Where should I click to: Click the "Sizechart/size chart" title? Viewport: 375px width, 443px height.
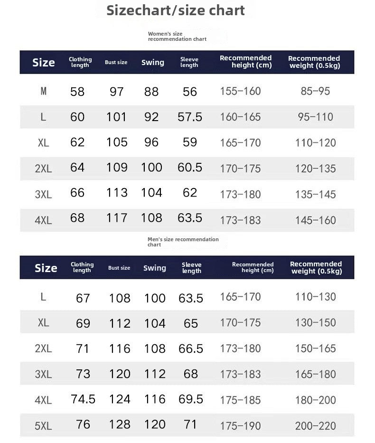click(176, 10)
